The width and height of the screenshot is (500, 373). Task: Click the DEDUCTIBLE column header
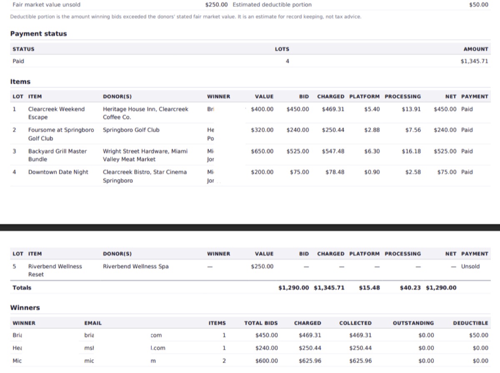(x=470, y=323)
